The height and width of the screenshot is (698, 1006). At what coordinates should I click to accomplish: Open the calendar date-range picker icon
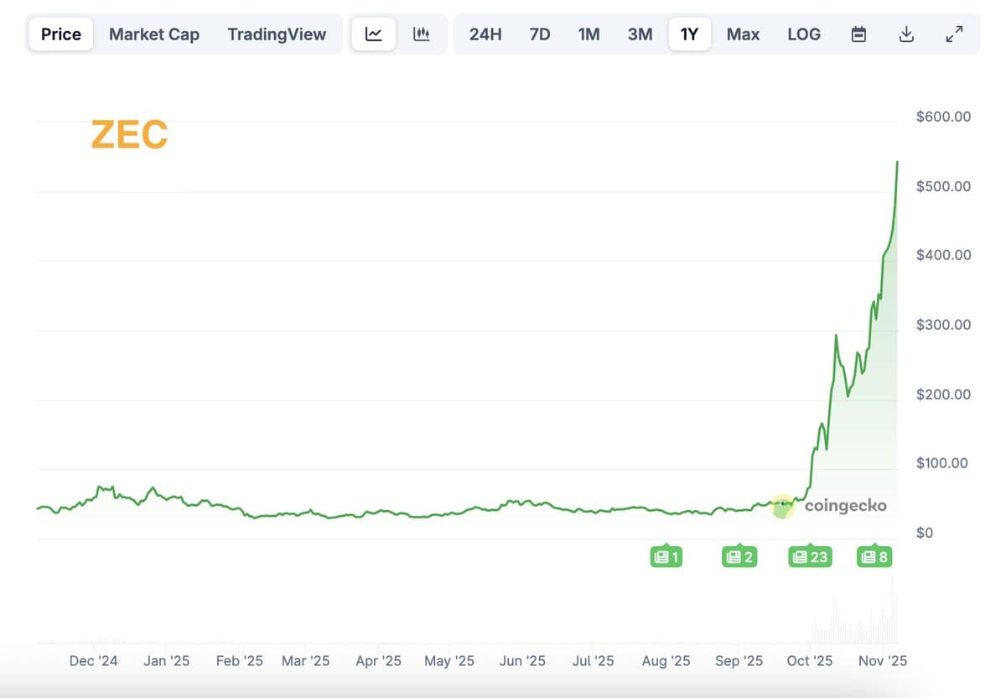coord(858,34)
